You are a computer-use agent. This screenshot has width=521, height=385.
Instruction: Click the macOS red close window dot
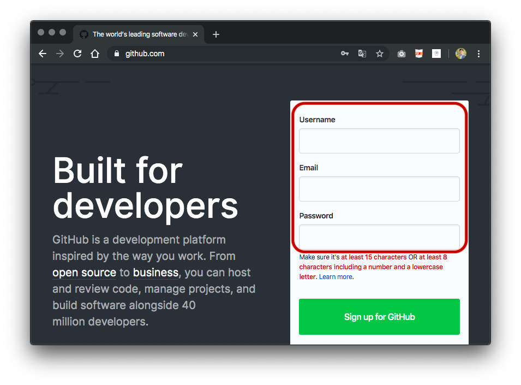click(41, 32)
